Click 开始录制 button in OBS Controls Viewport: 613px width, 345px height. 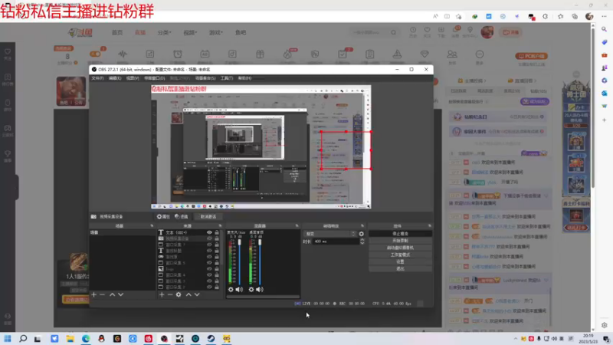click(400, 241)
